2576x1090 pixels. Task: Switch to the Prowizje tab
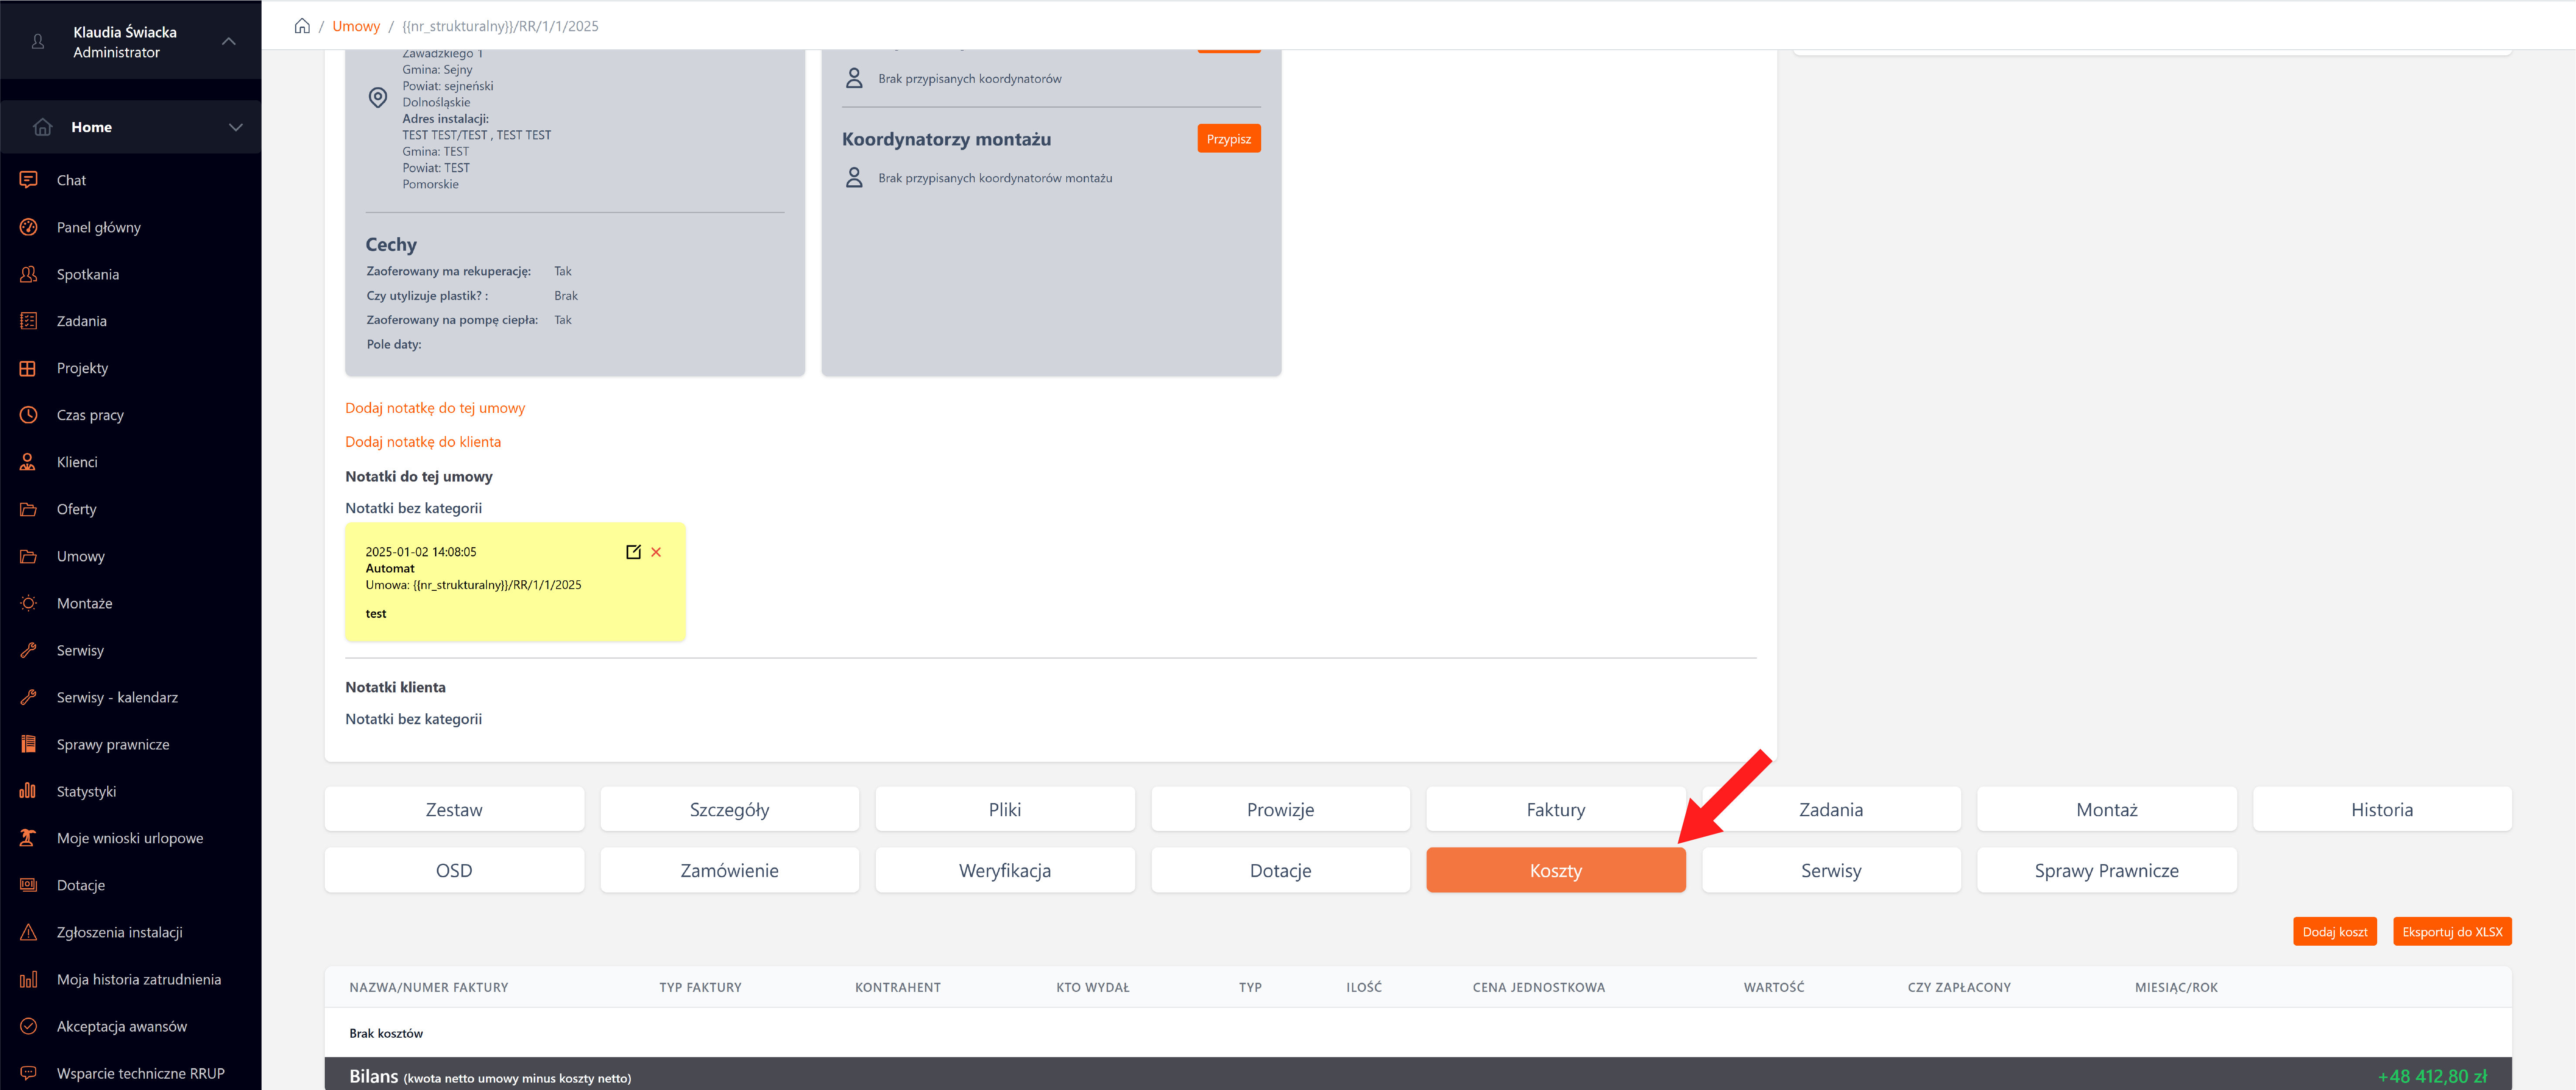[x=1280, y=809]
